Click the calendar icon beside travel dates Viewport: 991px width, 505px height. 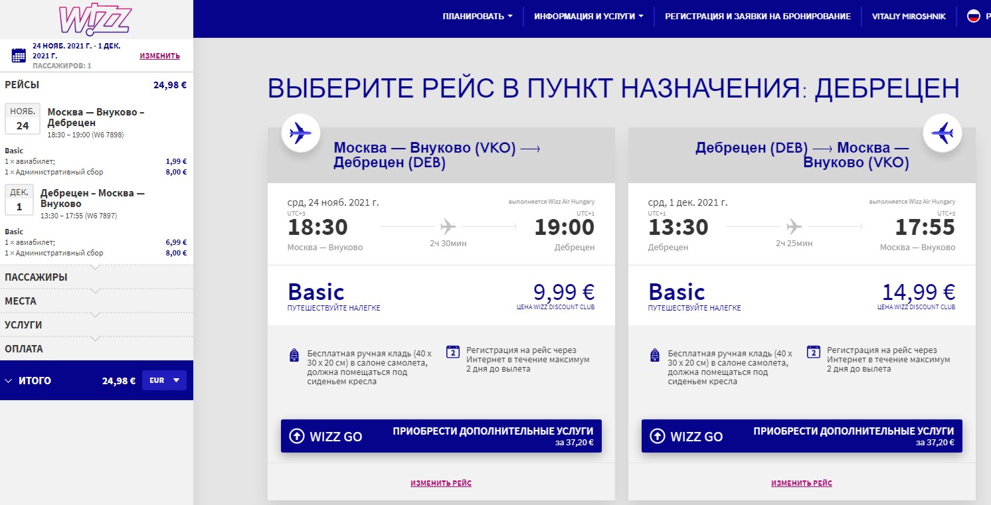(19, 56)
